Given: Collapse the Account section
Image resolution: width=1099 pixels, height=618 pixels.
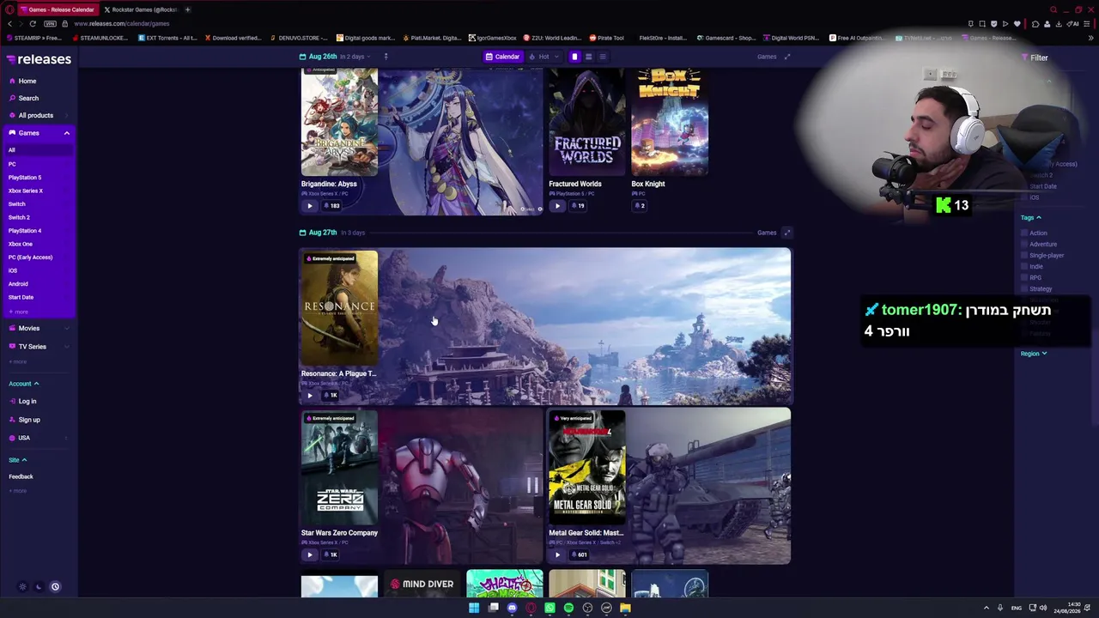Looking at the screenshot, I should coord(24,384).
